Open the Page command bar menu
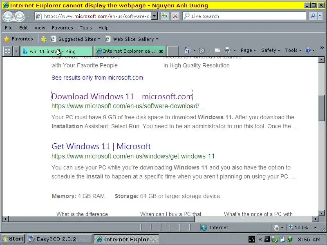Screen dimensions: 327x245 [x=248, y=50]
